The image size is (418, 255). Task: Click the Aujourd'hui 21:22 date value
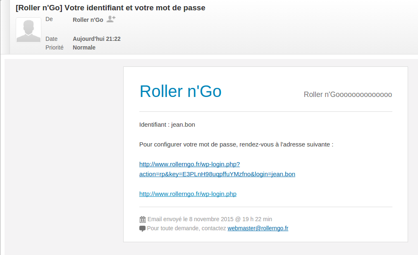[x=96, y=39]
